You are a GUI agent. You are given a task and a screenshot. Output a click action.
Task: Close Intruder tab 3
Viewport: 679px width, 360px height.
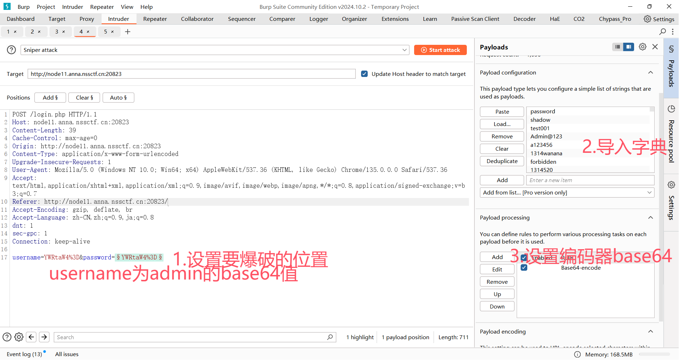(x=64, y=32)
